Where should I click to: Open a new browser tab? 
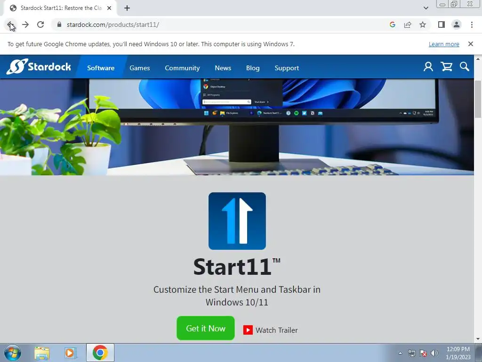[x=127, y=8]
